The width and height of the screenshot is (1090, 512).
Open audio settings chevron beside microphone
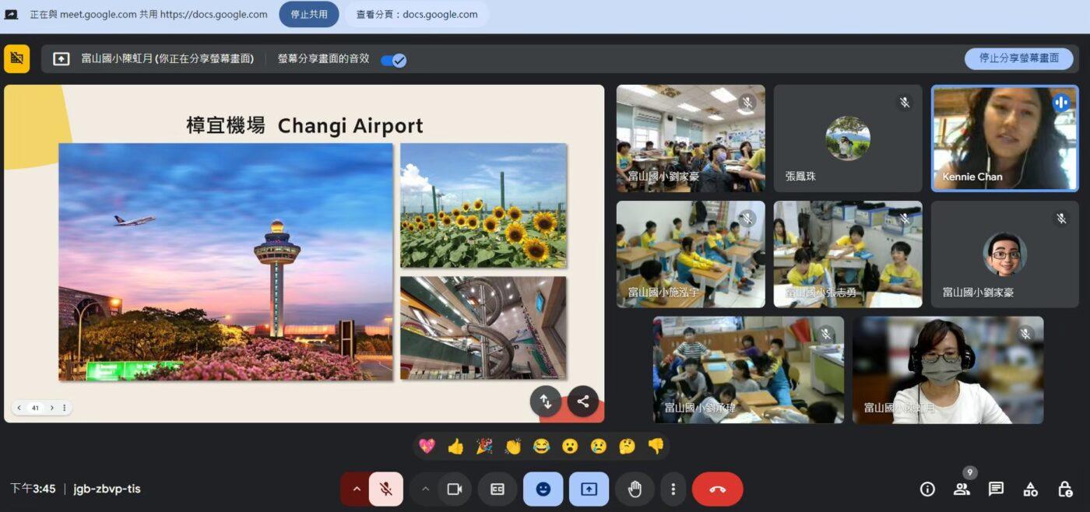pyautogui.click(x=356, y=489)
